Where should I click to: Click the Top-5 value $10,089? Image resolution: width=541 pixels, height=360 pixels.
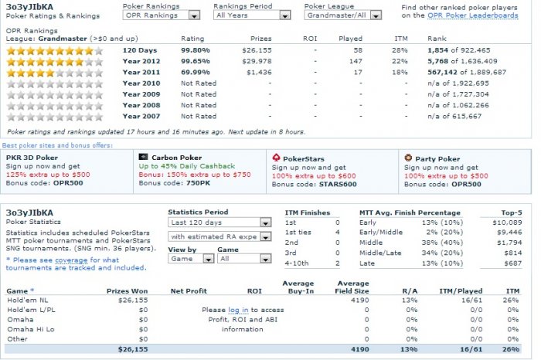(x=507, y=222)
